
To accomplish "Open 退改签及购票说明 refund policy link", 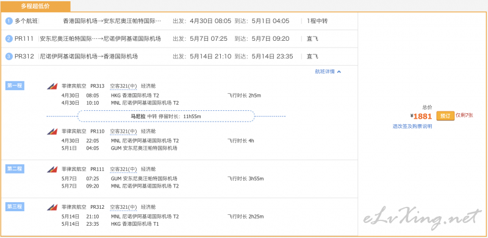I will click(412, 127).
